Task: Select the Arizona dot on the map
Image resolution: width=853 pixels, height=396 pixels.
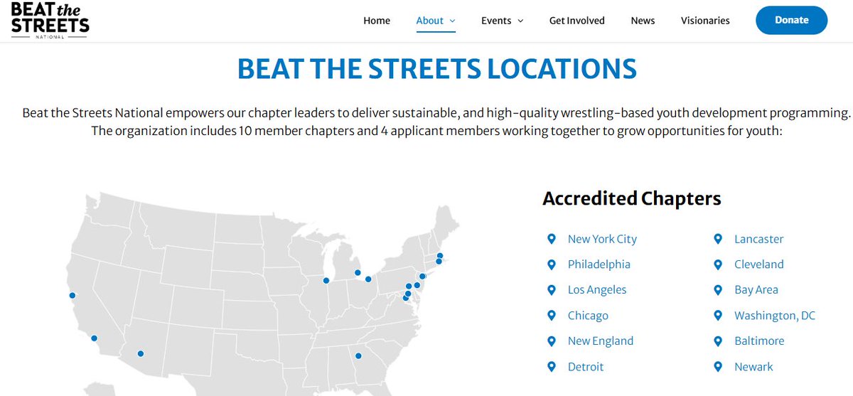Action: point(141,353)
